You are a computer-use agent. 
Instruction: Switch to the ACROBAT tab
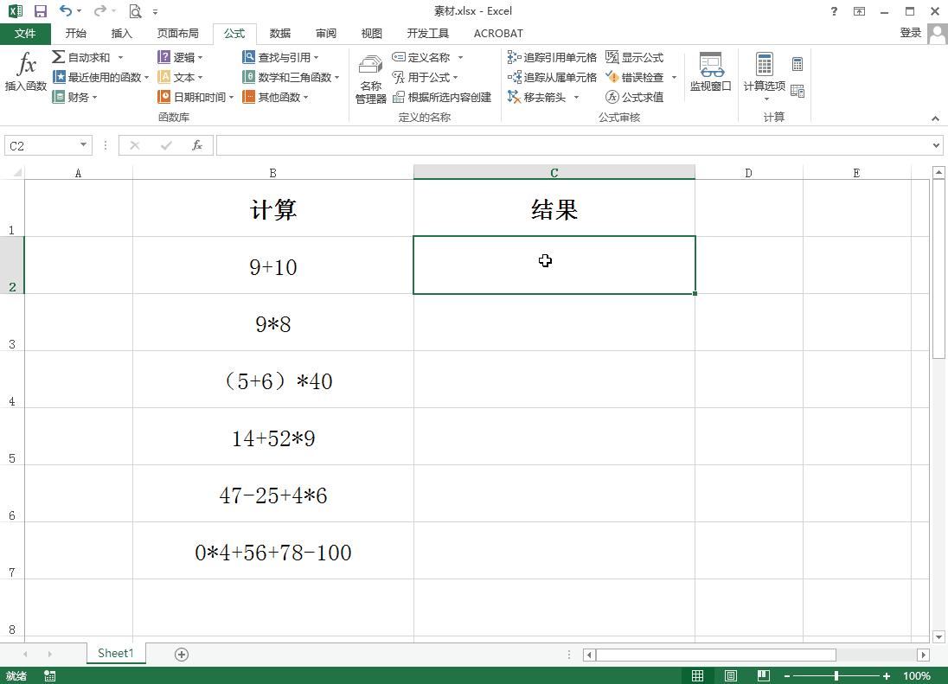(498, 33)
